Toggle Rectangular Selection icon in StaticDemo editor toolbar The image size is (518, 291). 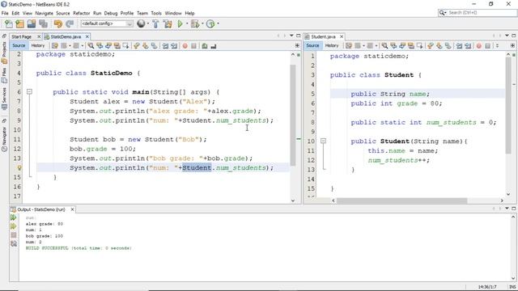[x=126, y=46]
